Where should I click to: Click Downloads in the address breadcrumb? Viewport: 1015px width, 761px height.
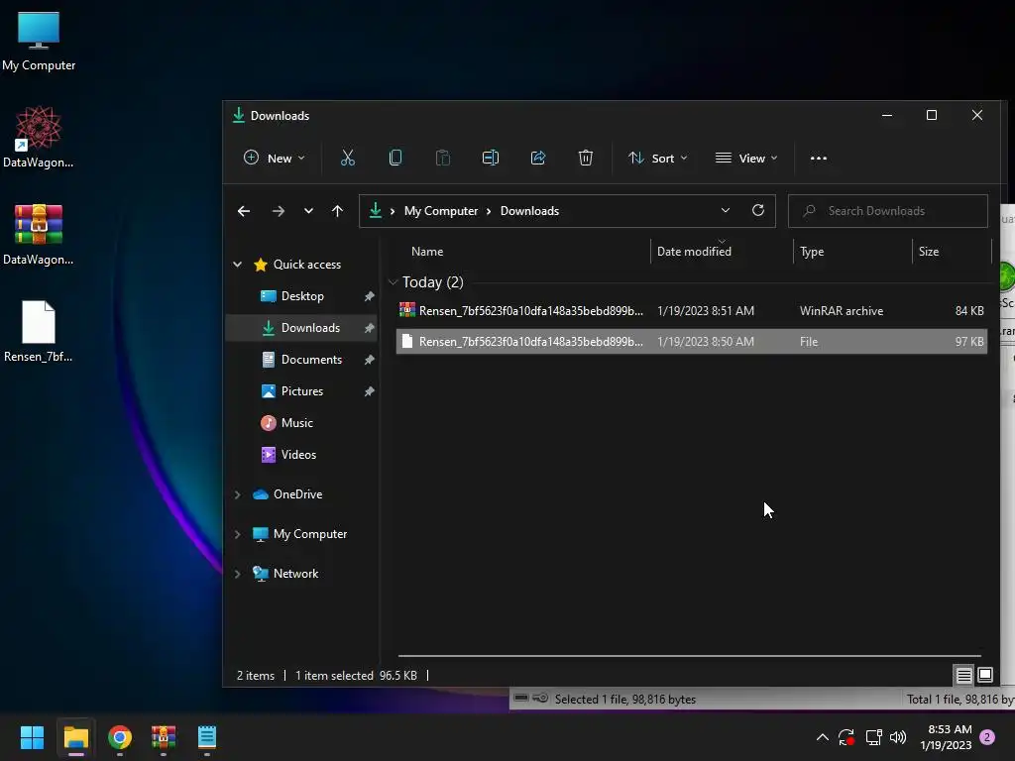tap(529, 211)
